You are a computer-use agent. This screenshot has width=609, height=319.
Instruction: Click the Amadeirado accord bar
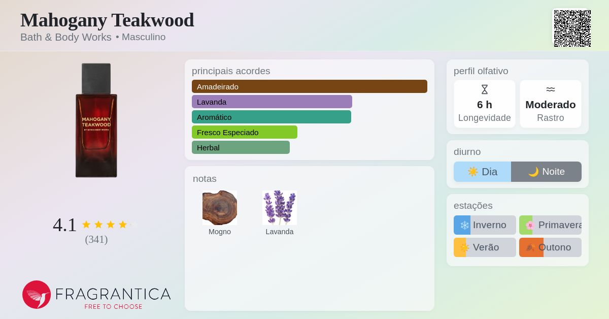310,86
